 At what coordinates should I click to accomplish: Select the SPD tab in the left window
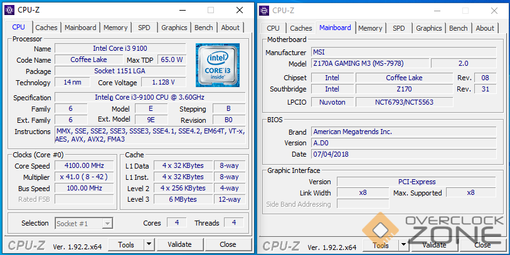click(x=144, y=28)
